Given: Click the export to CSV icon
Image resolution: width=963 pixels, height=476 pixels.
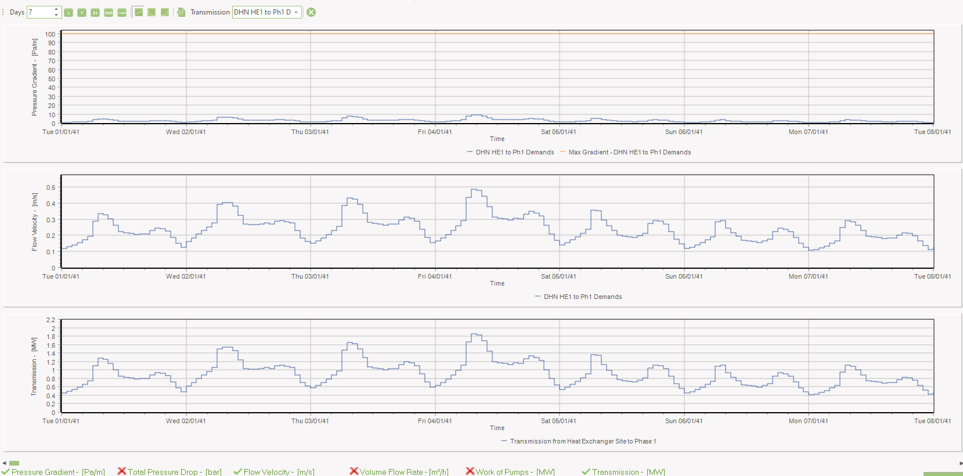Looking at the screenshot, I should 181,12.
